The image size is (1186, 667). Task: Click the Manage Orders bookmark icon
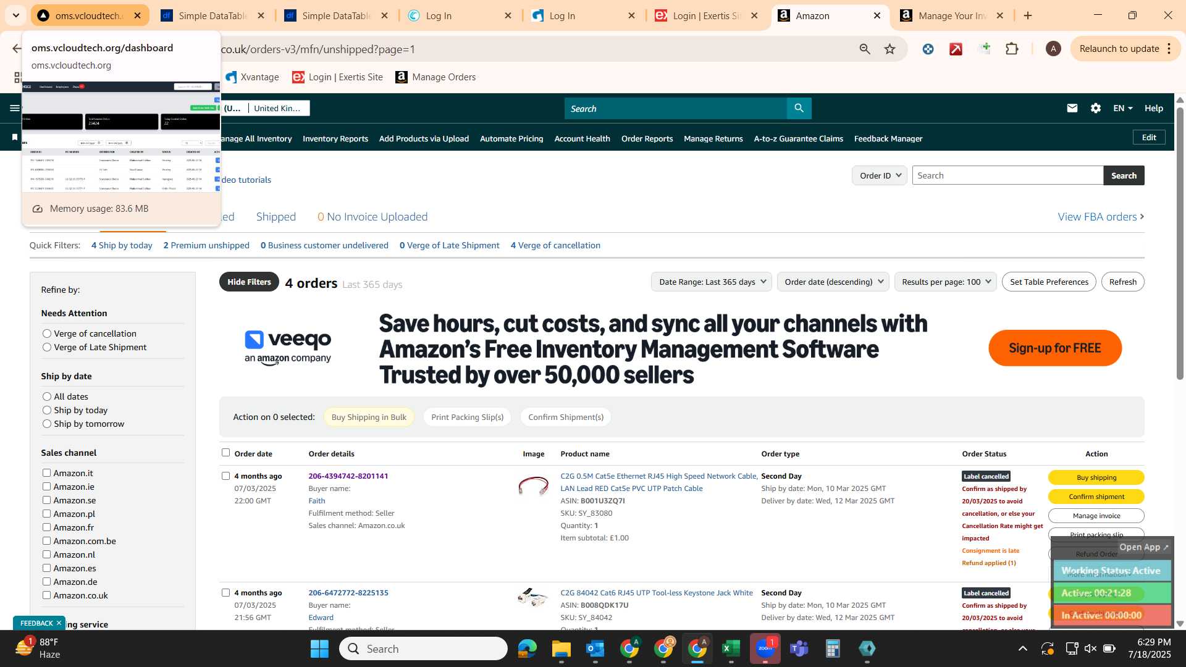coord(402,77)
